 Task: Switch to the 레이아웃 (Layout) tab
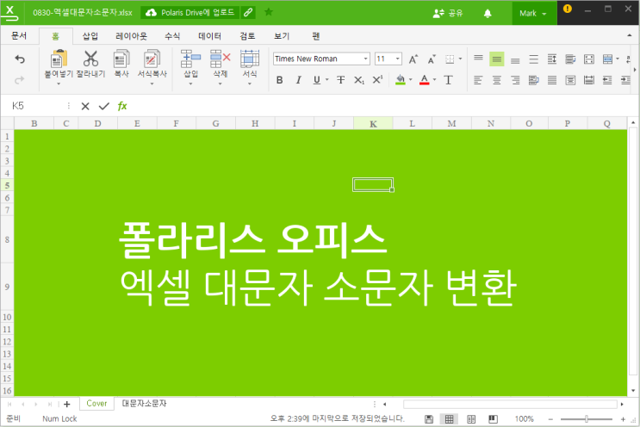point(132,36)
